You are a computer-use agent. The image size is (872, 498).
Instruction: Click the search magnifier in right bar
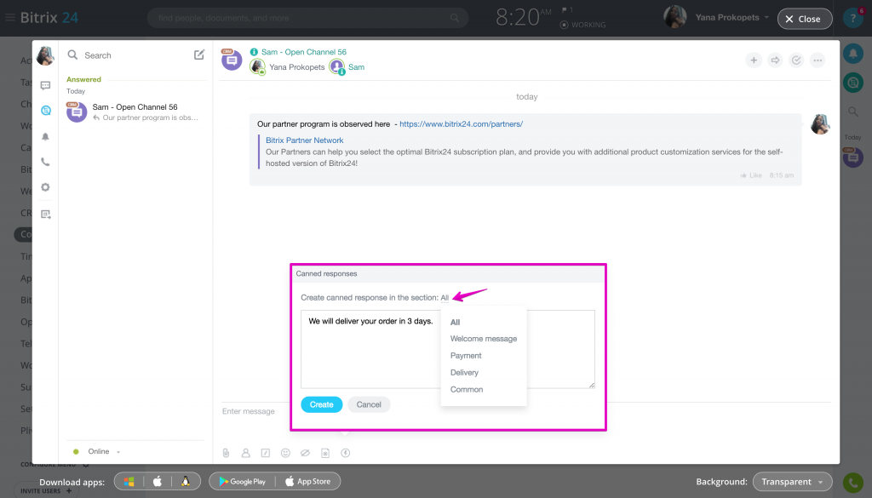pyautogui.click(x=853, y=112)
